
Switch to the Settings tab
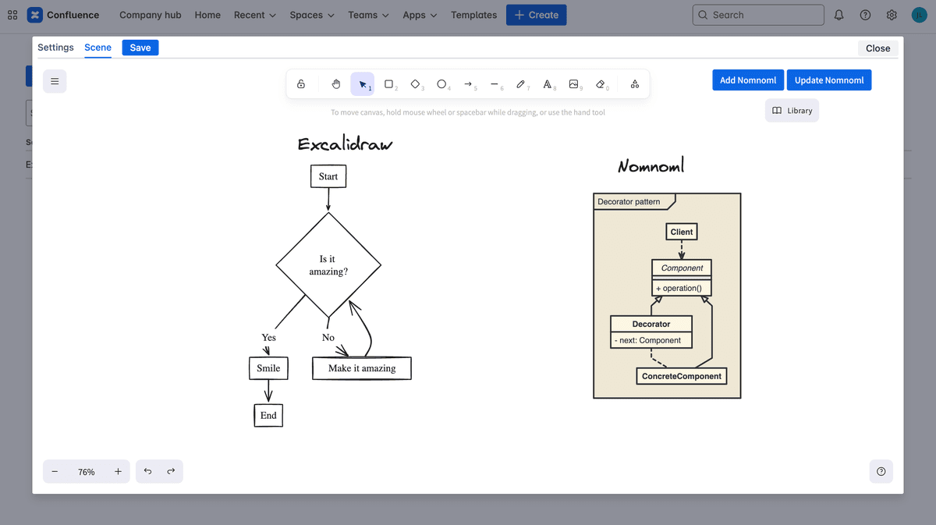tap(55, 48)
